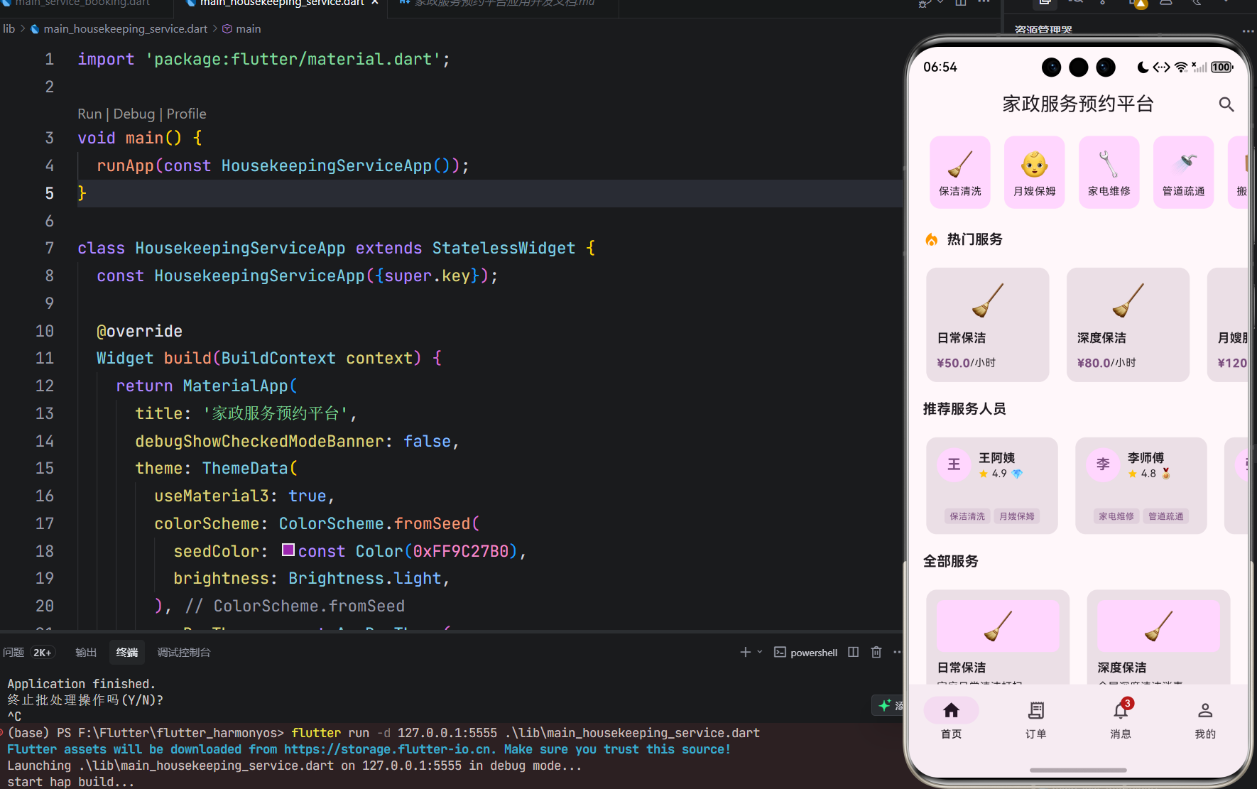The width and height of the screenshot is (1257, 789).
Task: Switch to the 终端 terminal panel tab
Action: [127, 652]
